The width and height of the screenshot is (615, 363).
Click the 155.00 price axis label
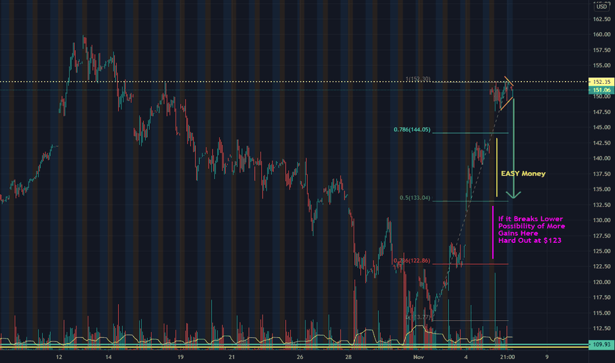[602, 65]
